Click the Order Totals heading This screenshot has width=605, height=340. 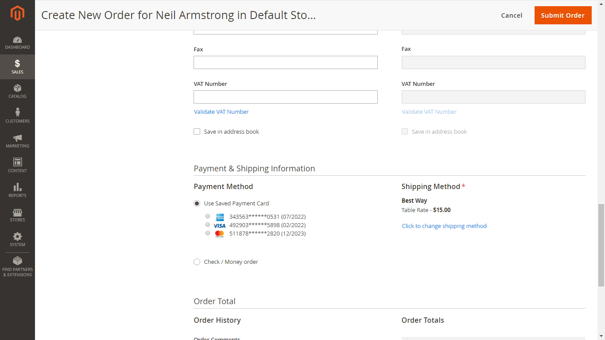pos(423,321)
